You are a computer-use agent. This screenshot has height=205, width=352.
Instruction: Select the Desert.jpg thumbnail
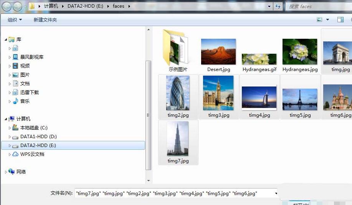pos(218,52)
